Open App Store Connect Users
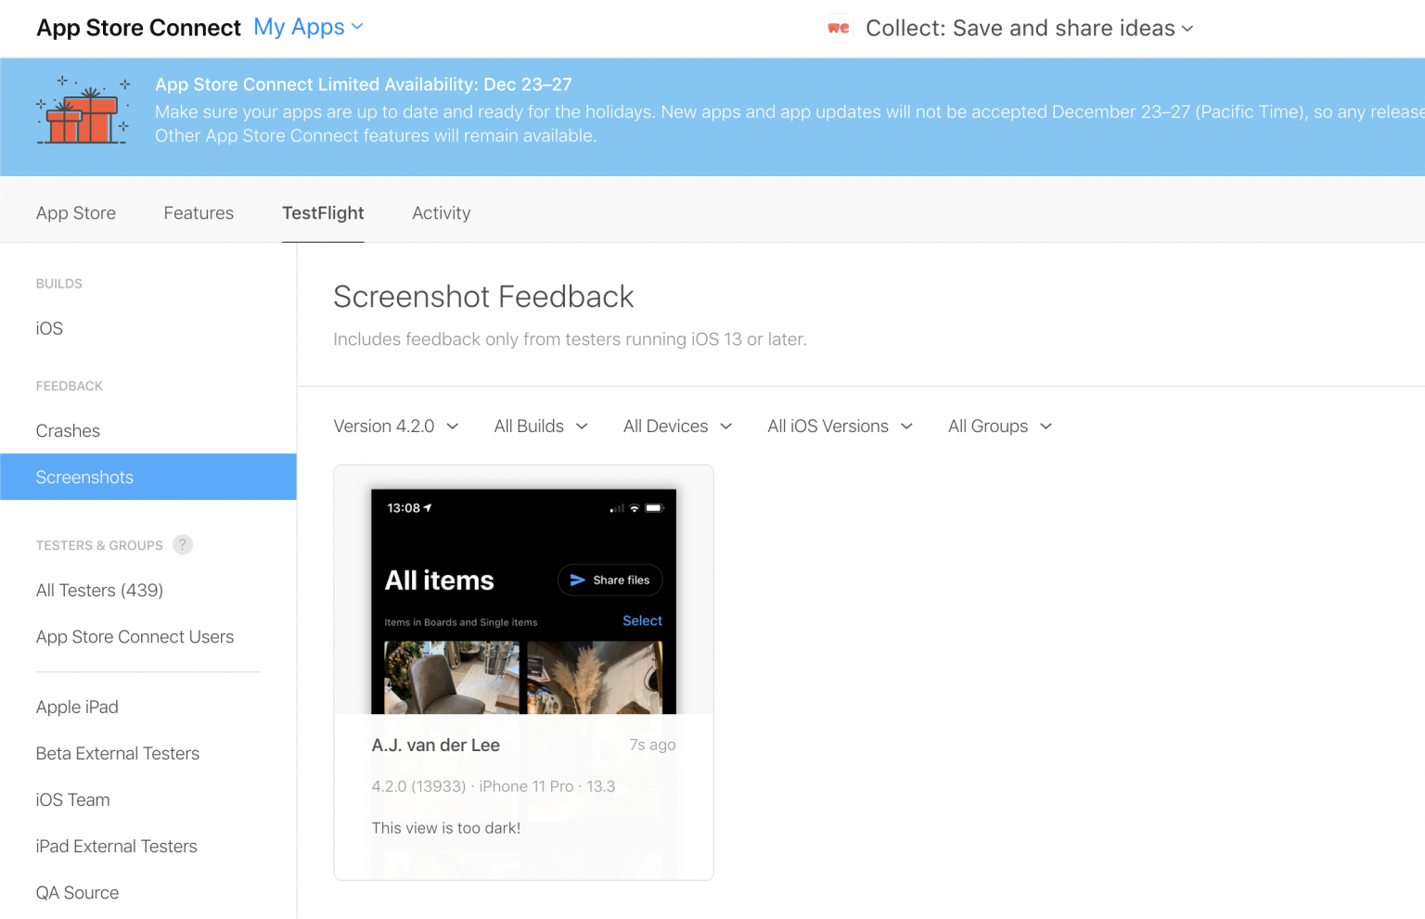This screenshot has height=919, width=1425. click(135, 637)
